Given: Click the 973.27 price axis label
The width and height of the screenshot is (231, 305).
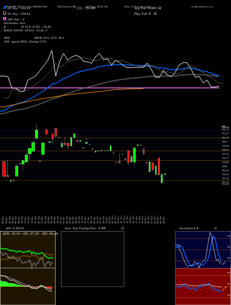Looking at the screenshot, I should (226, 134).
